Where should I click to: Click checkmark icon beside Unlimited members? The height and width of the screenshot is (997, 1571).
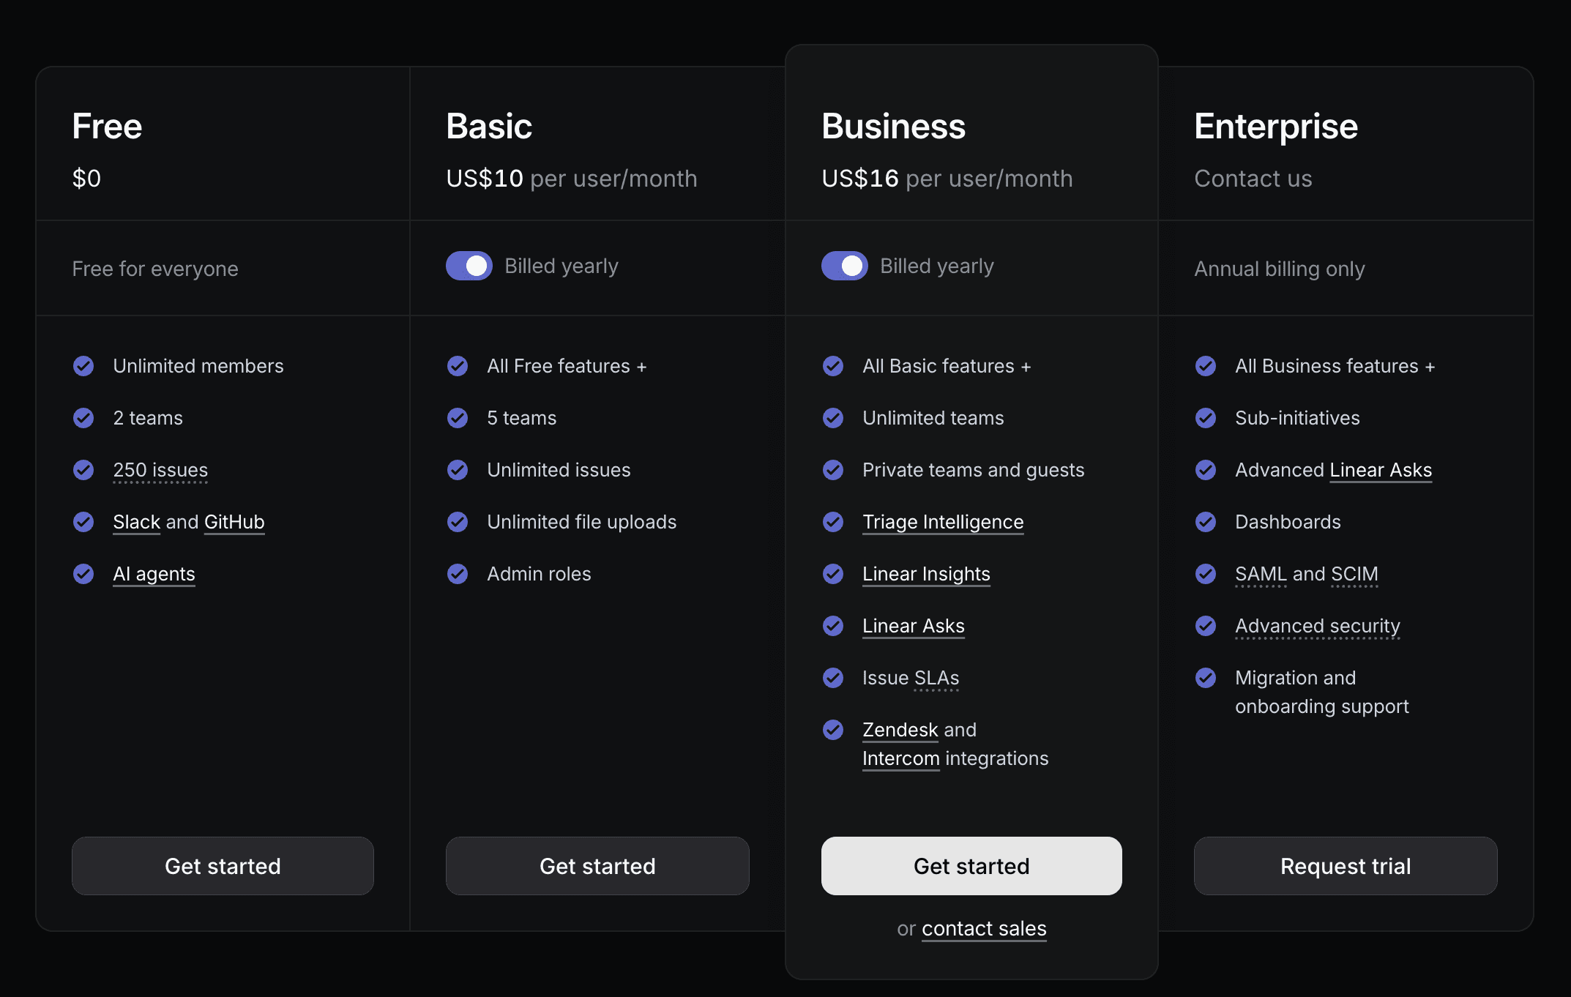pyautogui.click(x=83, y=366)
